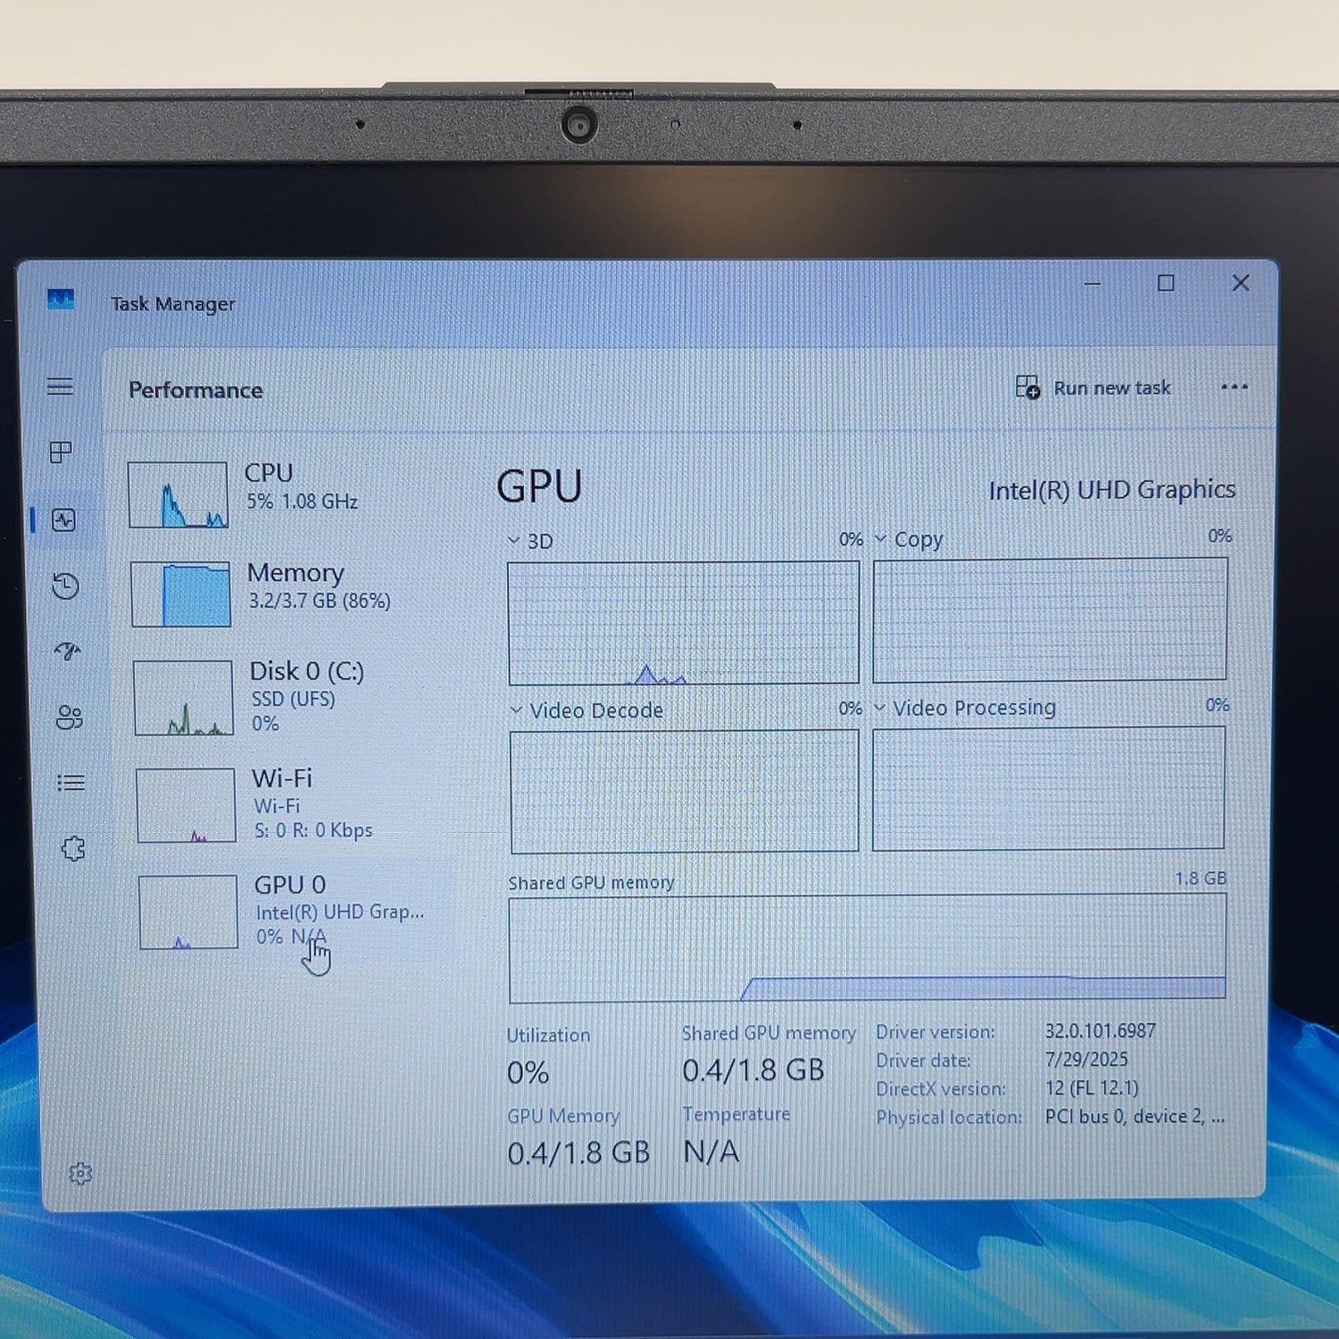Click the Shared GPU memory 0.4/1.8 GB stat
1339x1339 pixels.
tap(753, 1070)
